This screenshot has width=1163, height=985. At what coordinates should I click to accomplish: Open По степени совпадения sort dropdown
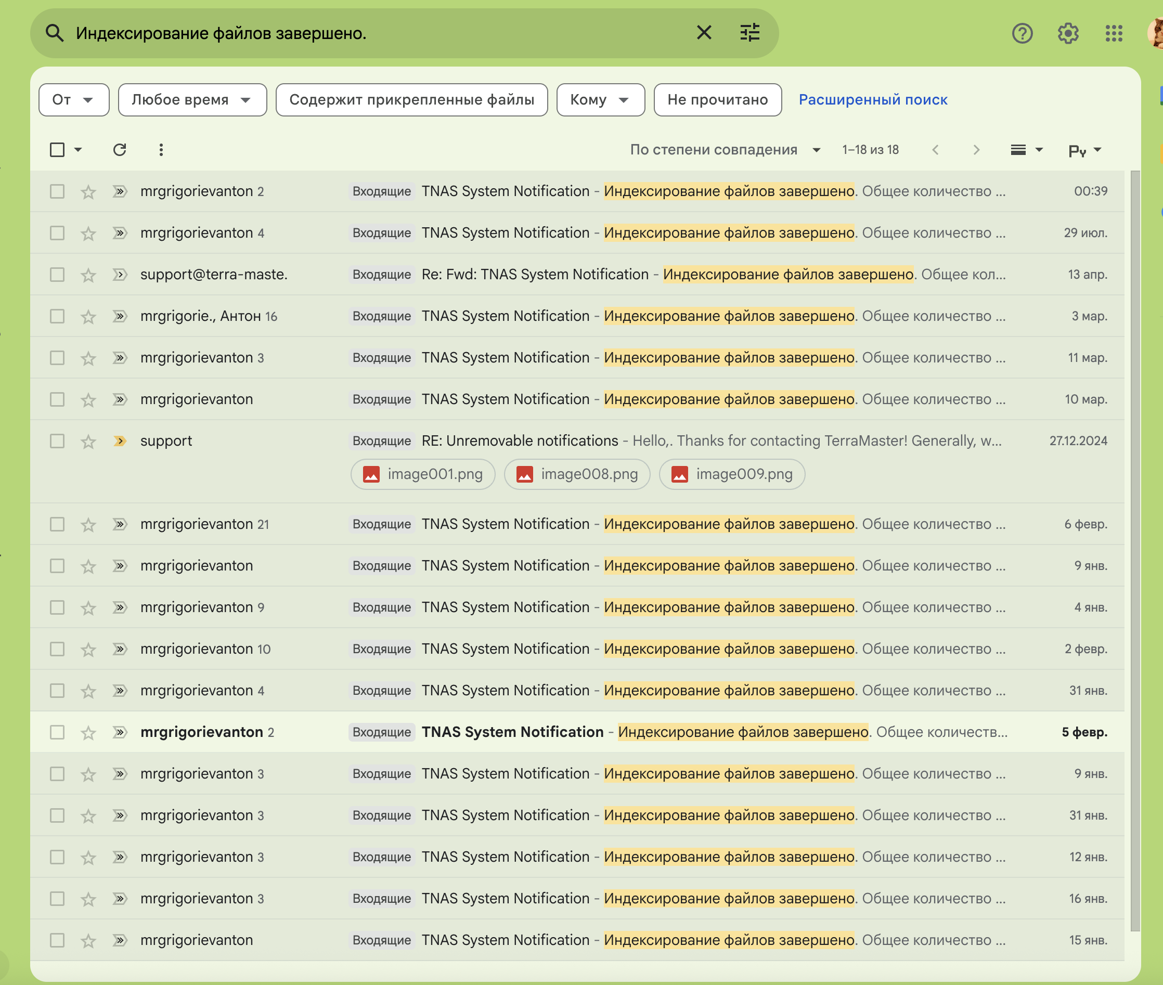click(725, 150)
